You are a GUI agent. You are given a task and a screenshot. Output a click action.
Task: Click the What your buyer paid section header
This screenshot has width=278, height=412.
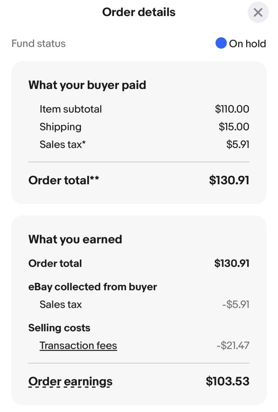pos(87,85)
